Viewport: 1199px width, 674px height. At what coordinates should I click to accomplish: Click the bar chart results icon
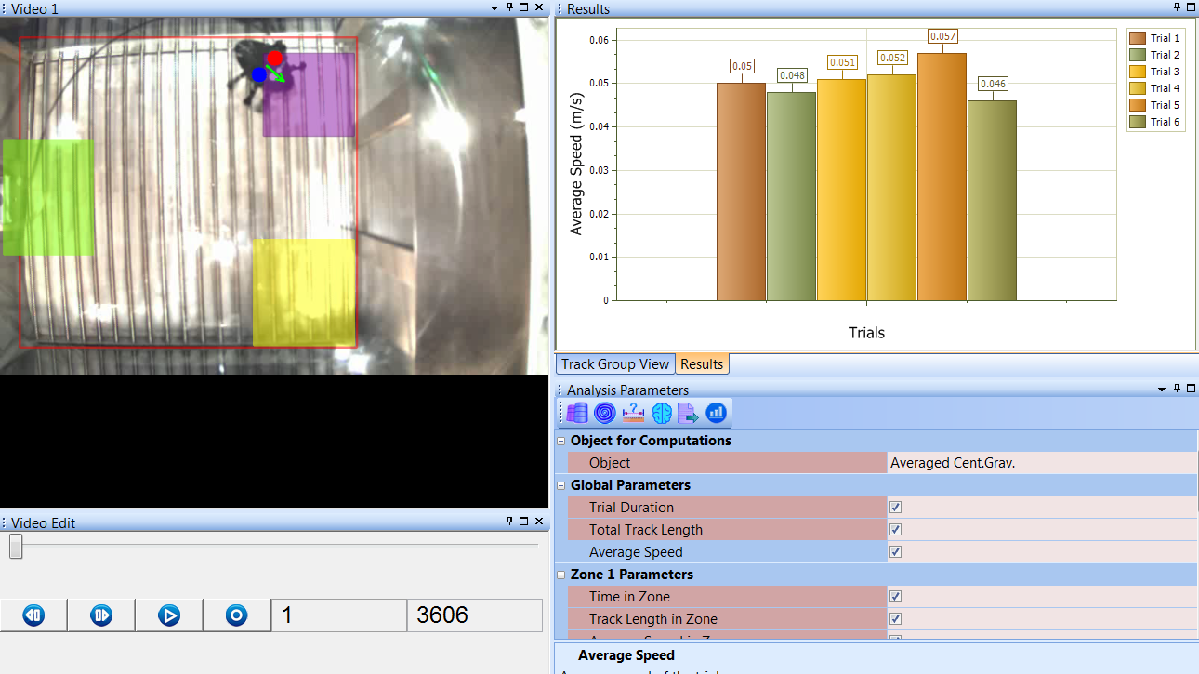click(x=716, y=413)
